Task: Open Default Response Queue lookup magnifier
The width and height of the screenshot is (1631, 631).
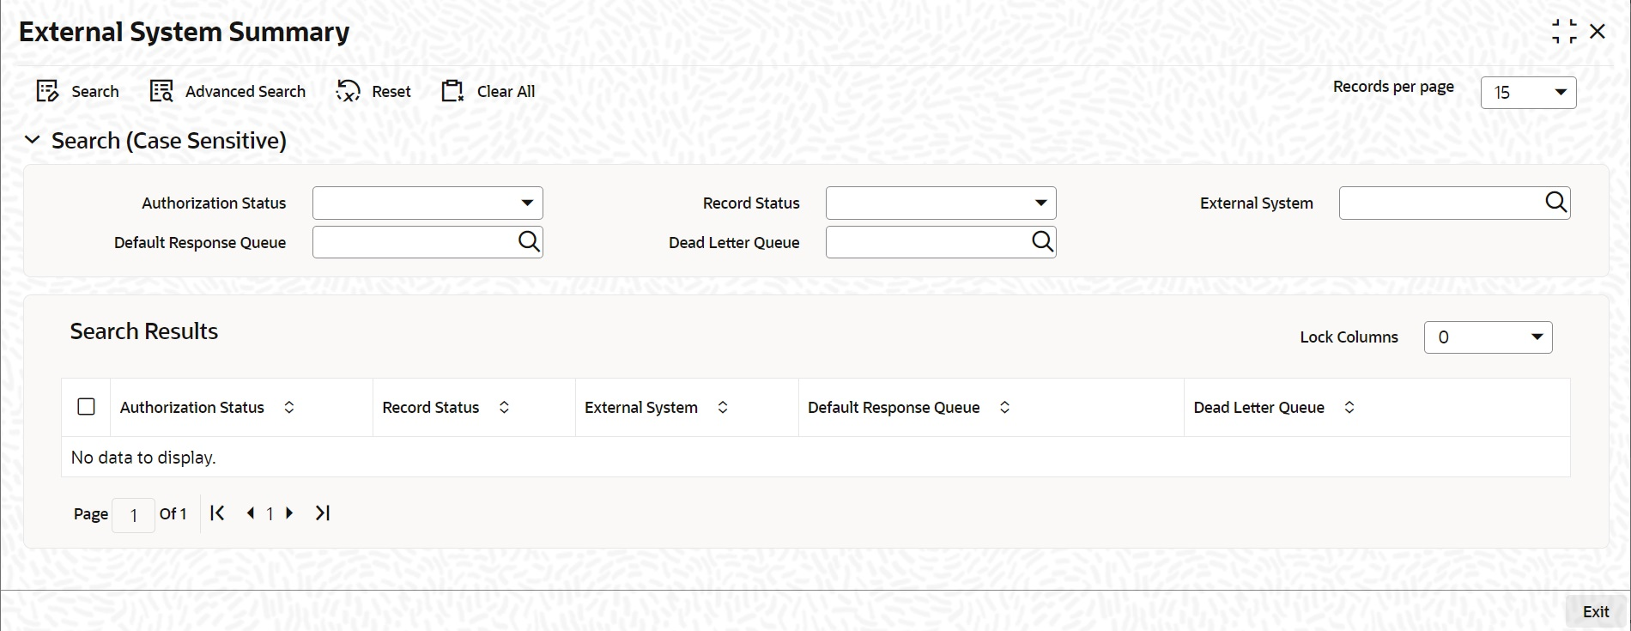Action: [x=529, y=242]
